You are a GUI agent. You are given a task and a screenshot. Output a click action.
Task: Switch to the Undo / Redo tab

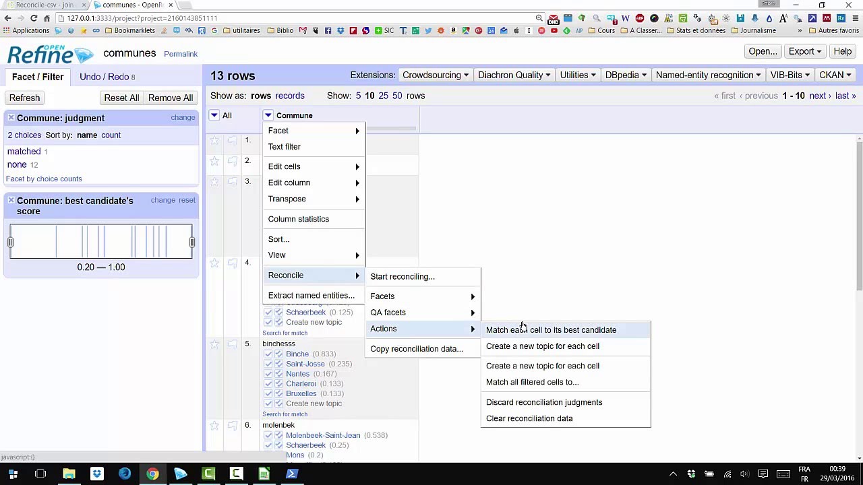107,77
